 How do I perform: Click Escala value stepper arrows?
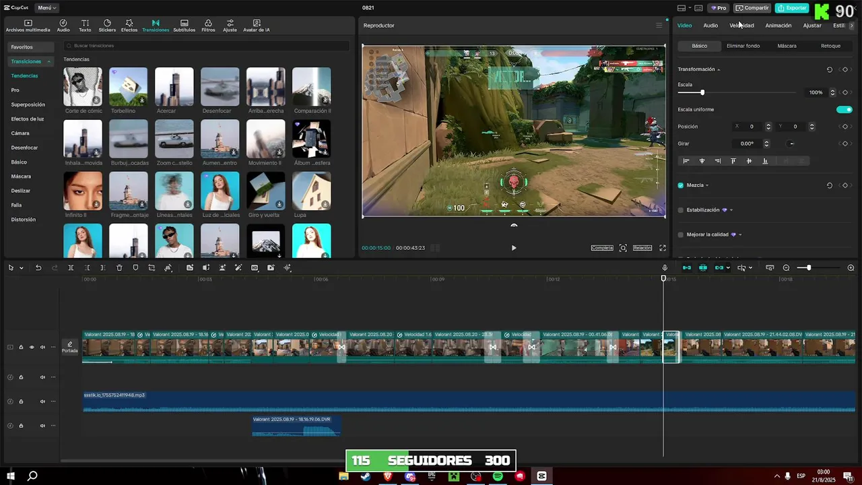pos(832,92)
